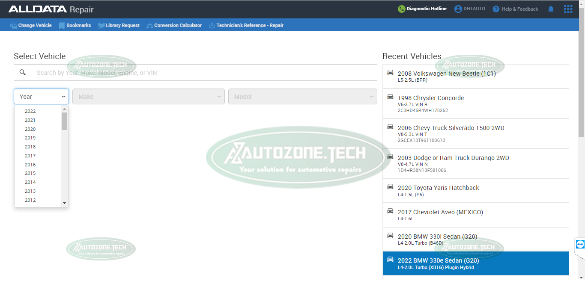Open the Conversion Calculator
The width and height of the screenshot is (585, 281).
point(174,25)
